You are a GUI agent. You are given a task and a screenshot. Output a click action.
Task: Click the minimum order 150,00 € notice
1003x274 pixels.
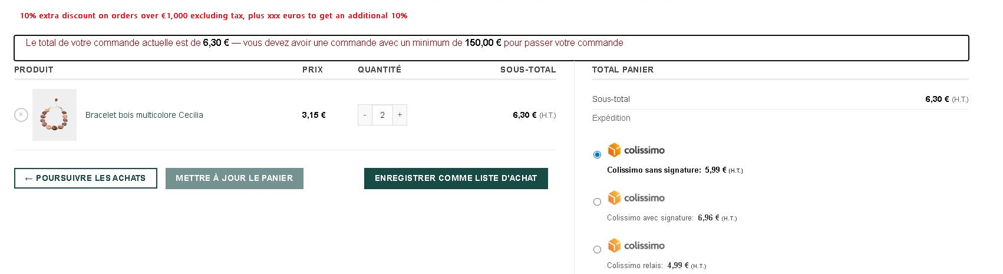[324, 43]
